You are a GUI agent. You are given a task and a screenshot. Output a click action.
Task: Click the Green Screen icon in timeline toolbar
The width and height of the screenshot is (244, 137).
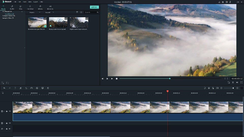click(42, 88)
